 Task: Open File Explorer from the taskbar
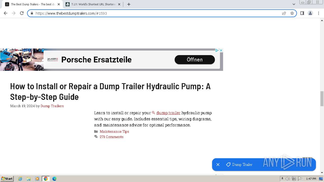[x=29, y=179]
